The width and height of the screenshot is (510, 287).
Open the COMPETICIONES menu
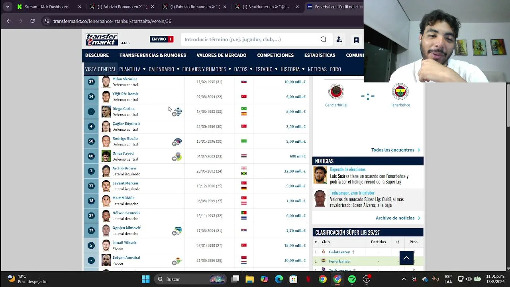coord(275,55)
